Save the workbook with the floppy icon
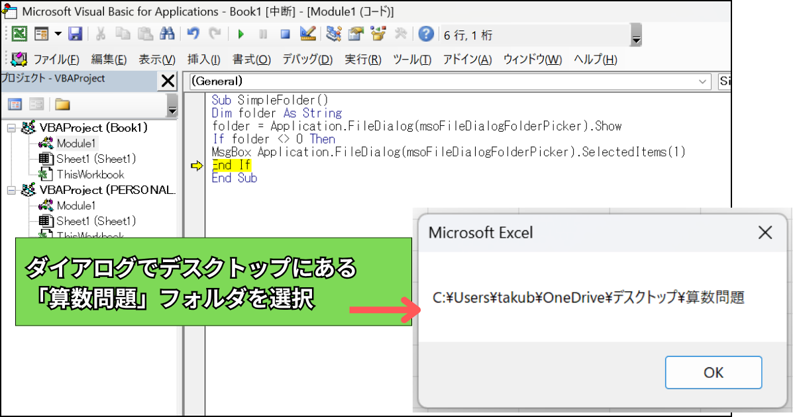The image size is (795, 417). point(75,34)
